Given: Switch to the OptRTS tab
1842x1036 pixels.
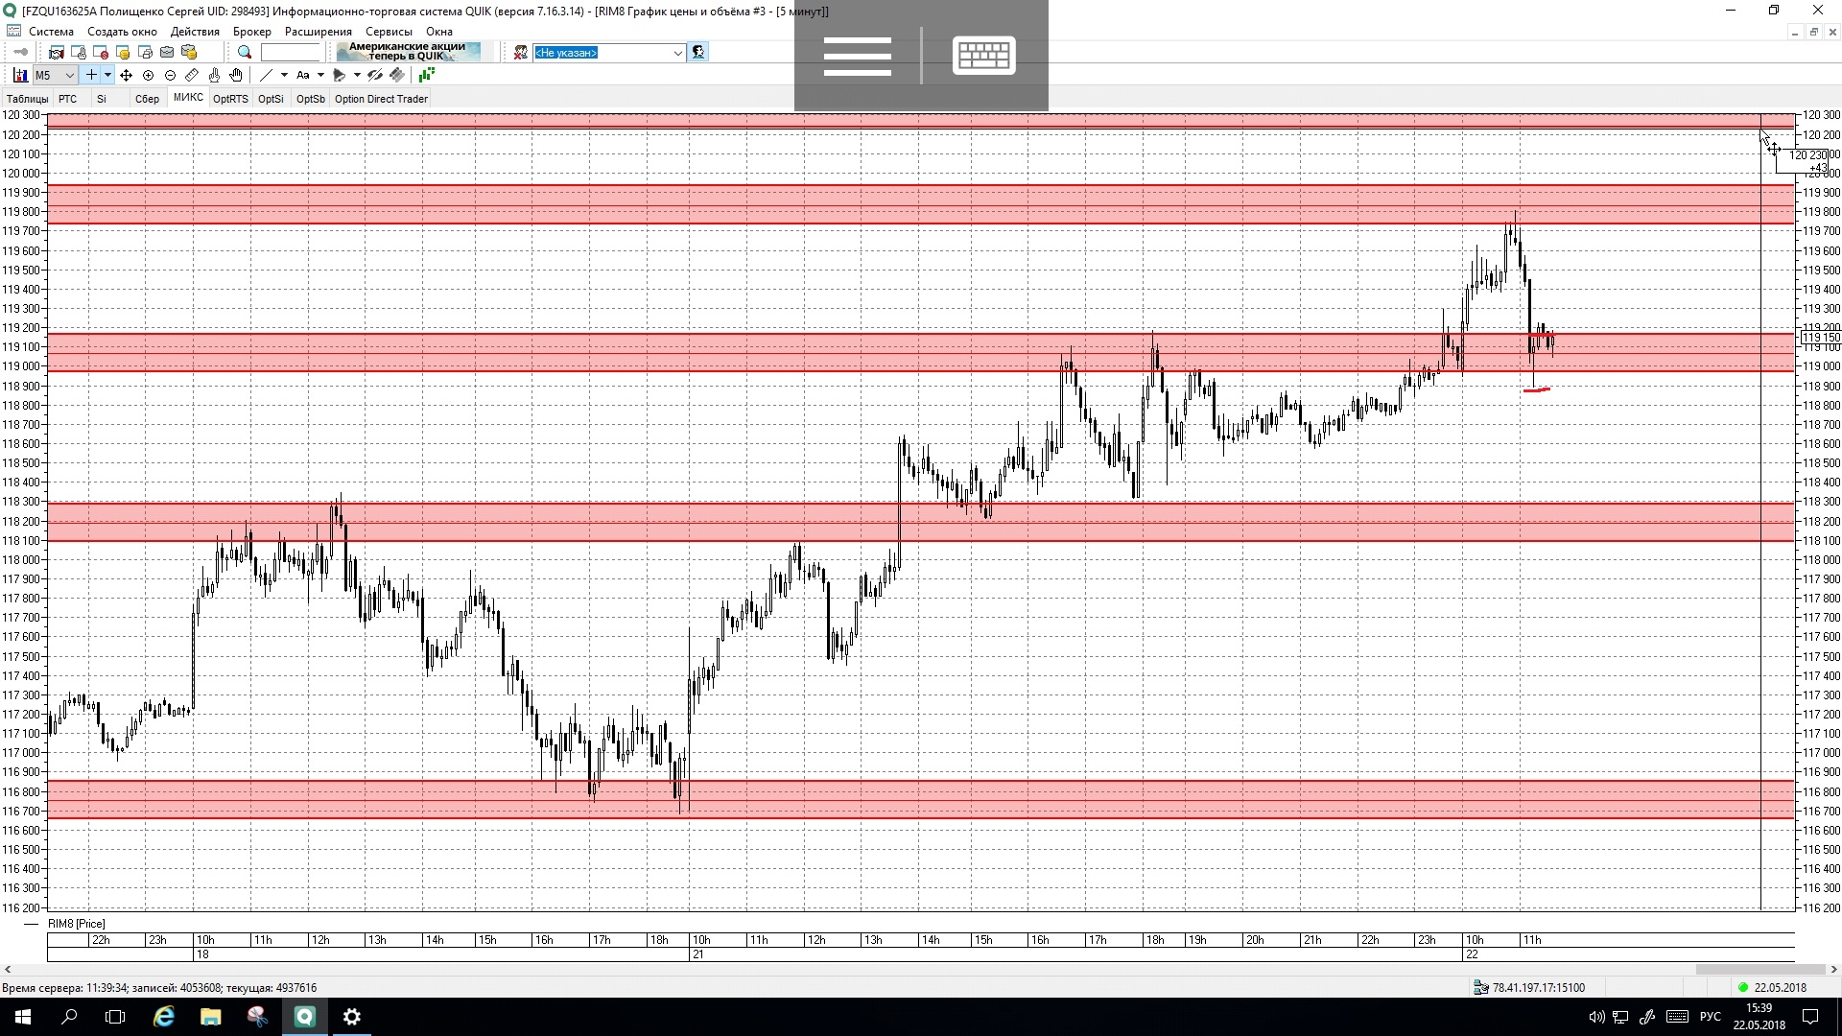Looking at the screenshot, I should (x=230, y=99).
